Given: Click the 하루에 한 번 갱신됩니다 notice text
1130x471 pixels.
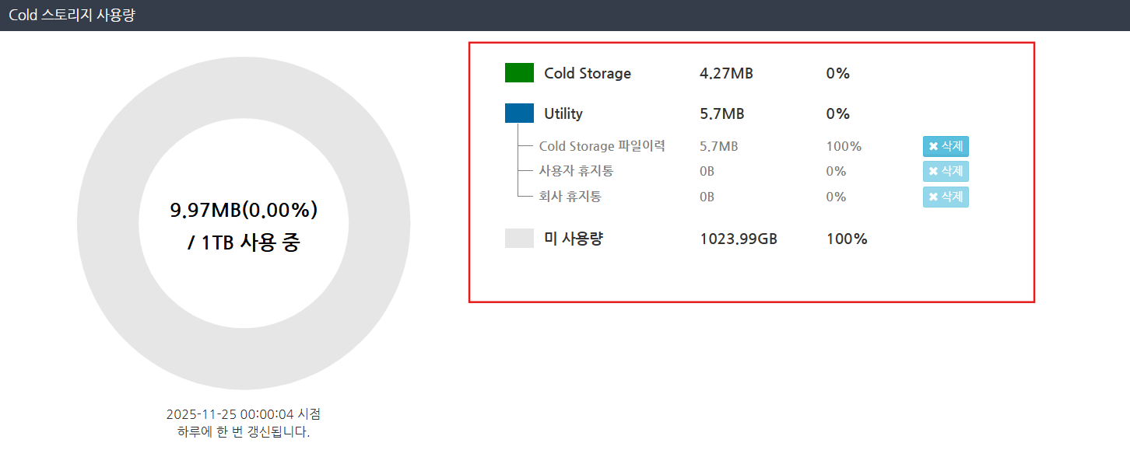Looking at the screenshot, I should 244,432.
